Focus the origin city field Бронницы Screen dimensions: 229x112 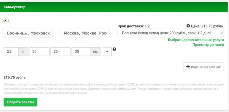point(28,33)
